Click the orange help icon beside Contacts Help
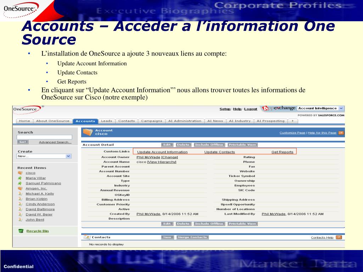The width and height of the screenshot is (363, 272). pos(339,237)
